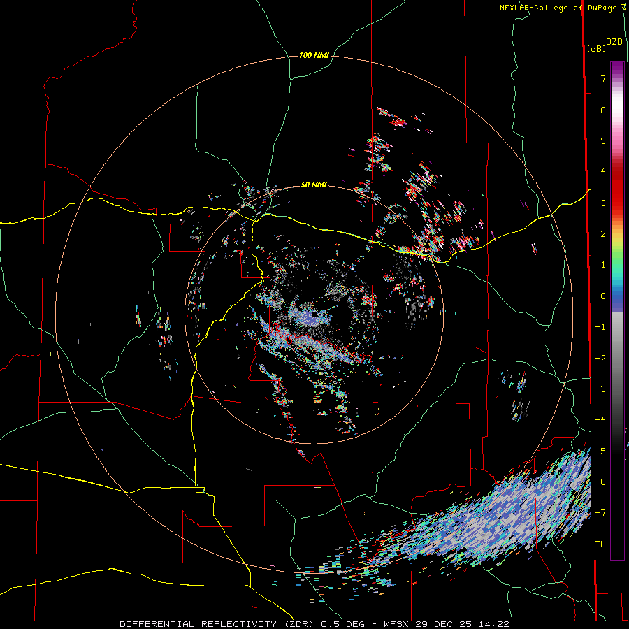
Task: Click the [dB] unit label
Action: point(597,48)
